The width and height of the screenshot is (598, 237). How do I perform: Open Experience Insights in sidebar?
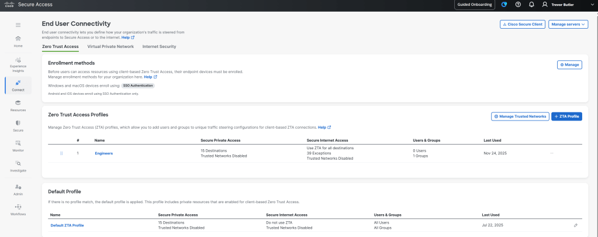(18, 63)
